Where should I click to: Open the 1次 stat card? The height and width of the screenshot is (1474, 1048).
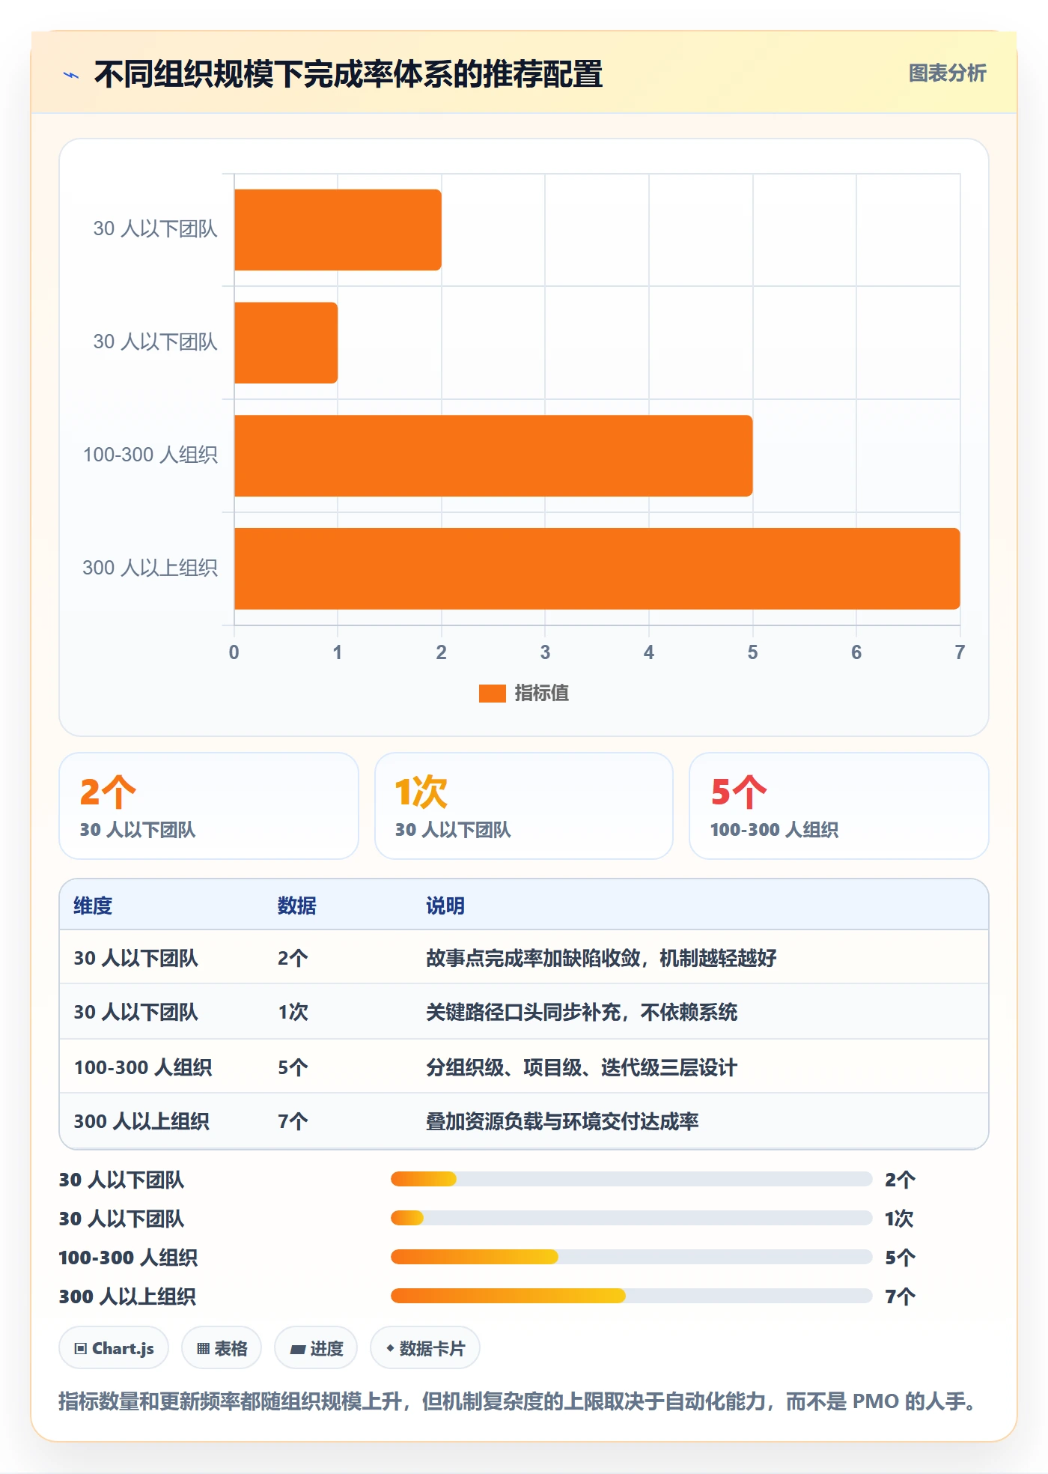click(524, 806)
